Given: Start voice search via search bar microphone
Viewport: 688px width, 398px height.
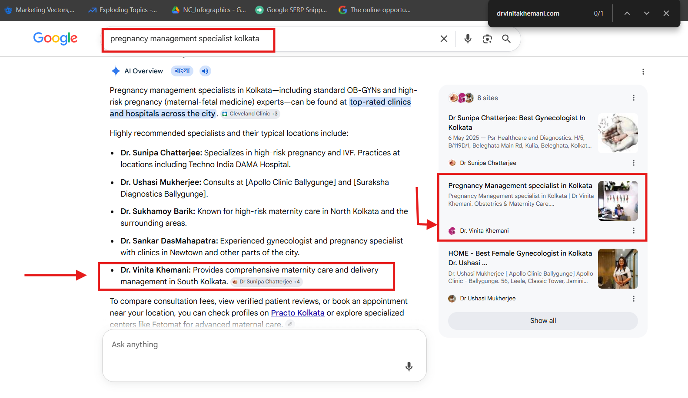Looking at the screenshot, I should 468,39.
